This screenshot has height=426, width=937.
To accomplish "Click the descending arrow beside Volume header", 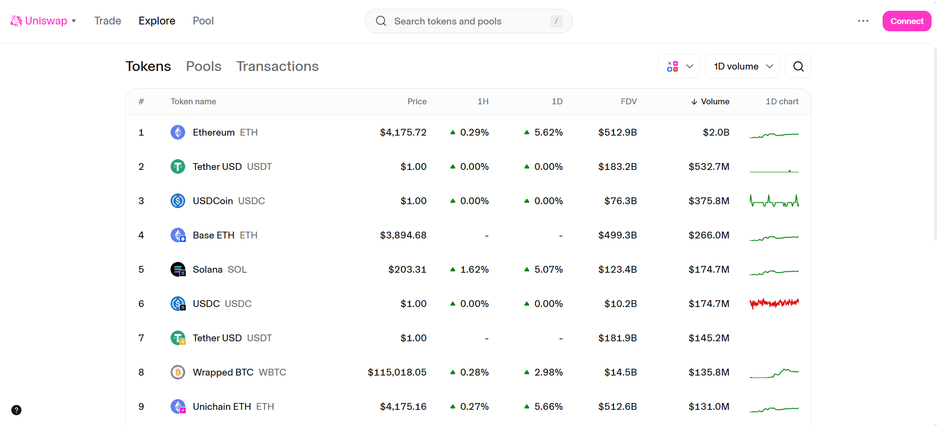I will click(694, 102).
